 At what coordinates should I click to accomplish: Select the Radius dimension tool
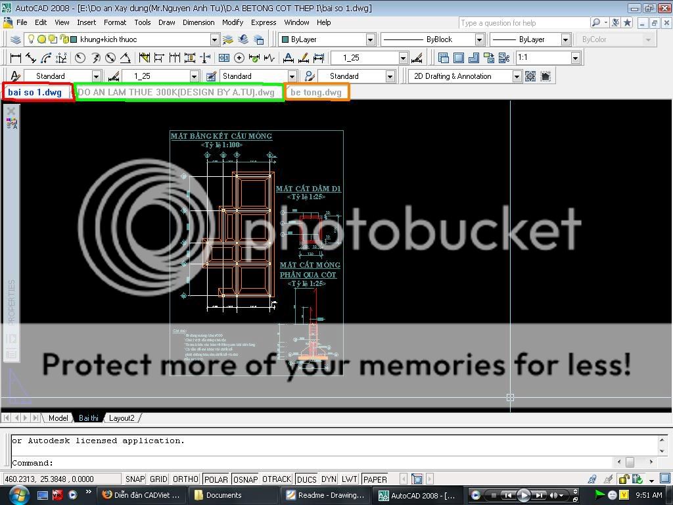pos(80,58)
